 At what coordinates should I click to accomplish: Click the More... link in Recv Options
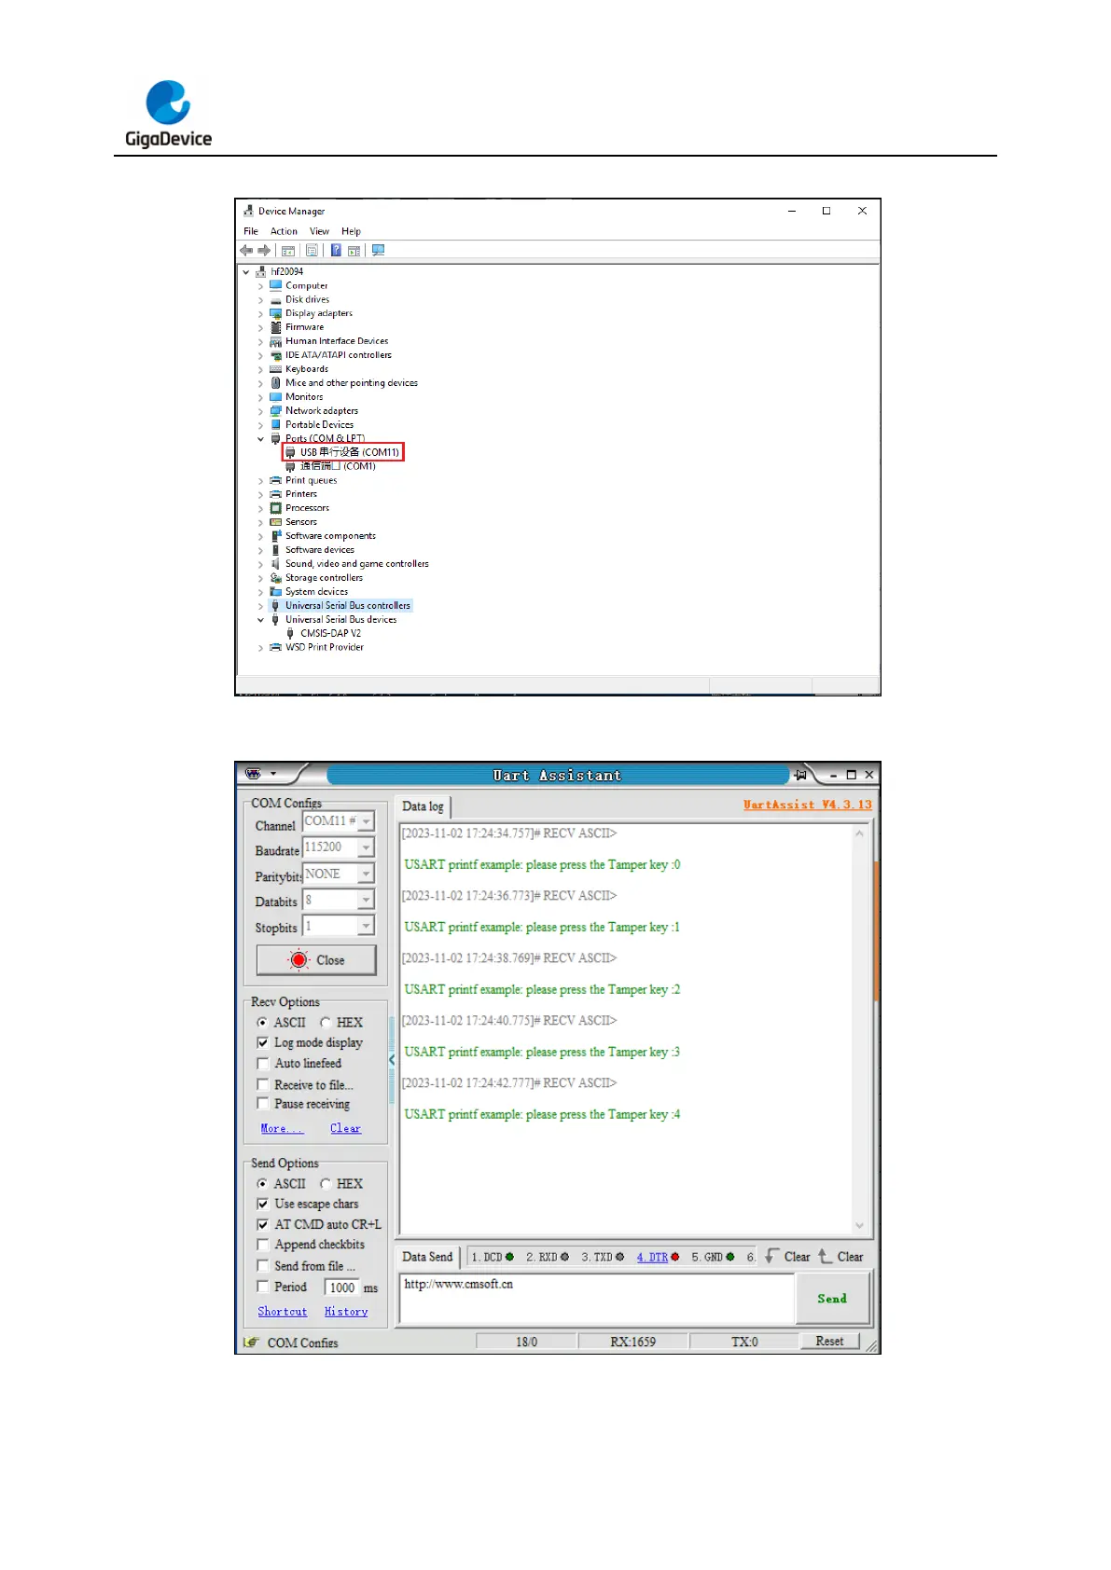pyautogui.click(x=282, y=1129)
